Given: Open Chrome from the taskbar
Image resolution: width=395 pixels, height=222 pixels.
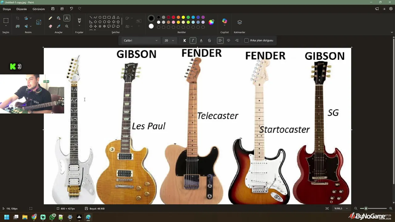Looking at the screenshot, I should point(34,217).
